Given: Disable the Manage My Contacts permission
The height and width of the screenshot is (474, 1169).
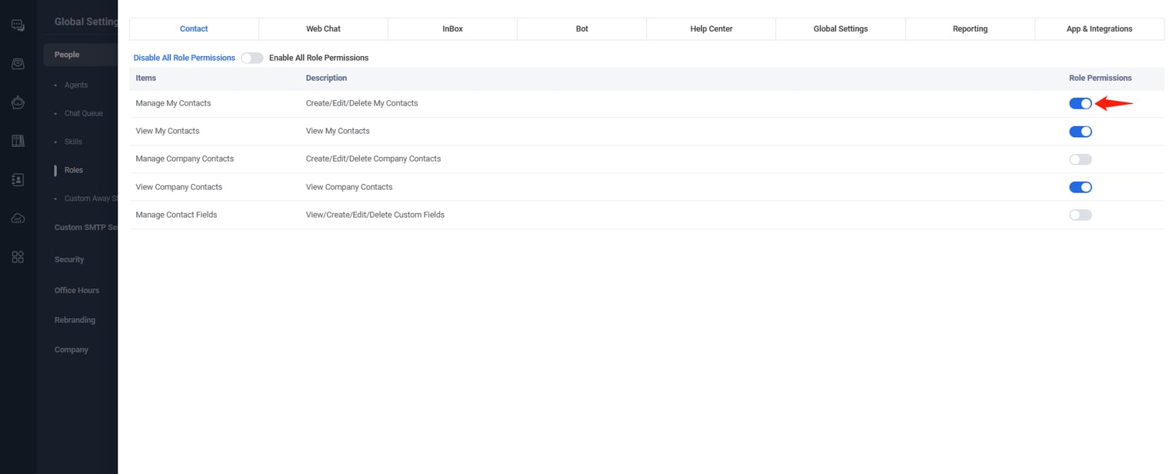Looking at the screenshot, I should 1080,103.
